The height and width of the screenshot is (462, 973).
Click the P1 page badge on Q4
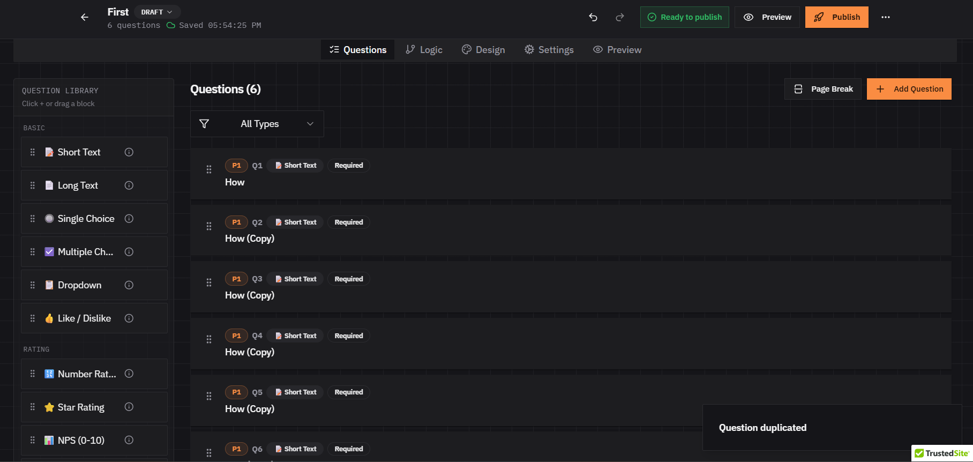tap(236, 336)
